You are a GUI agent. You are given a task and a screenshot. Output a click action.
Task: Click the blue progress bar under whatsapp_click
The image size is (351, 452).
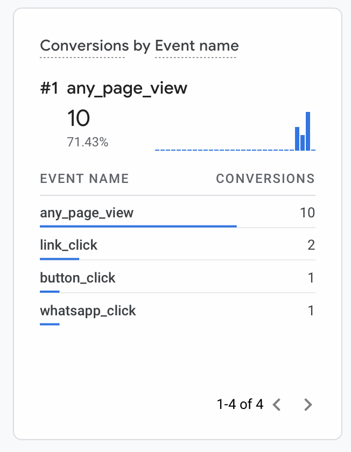click(50, 324)
